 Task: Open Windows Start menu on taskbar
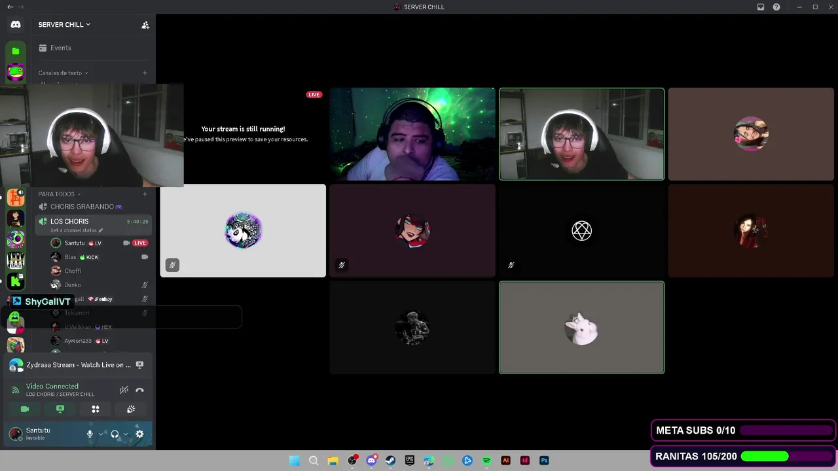click(x=295, y=461)
